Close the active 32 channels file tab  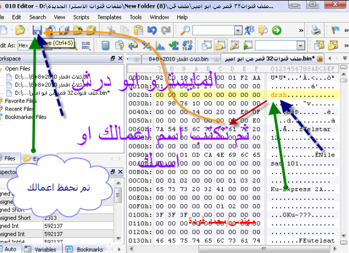(x=320, y=59)
